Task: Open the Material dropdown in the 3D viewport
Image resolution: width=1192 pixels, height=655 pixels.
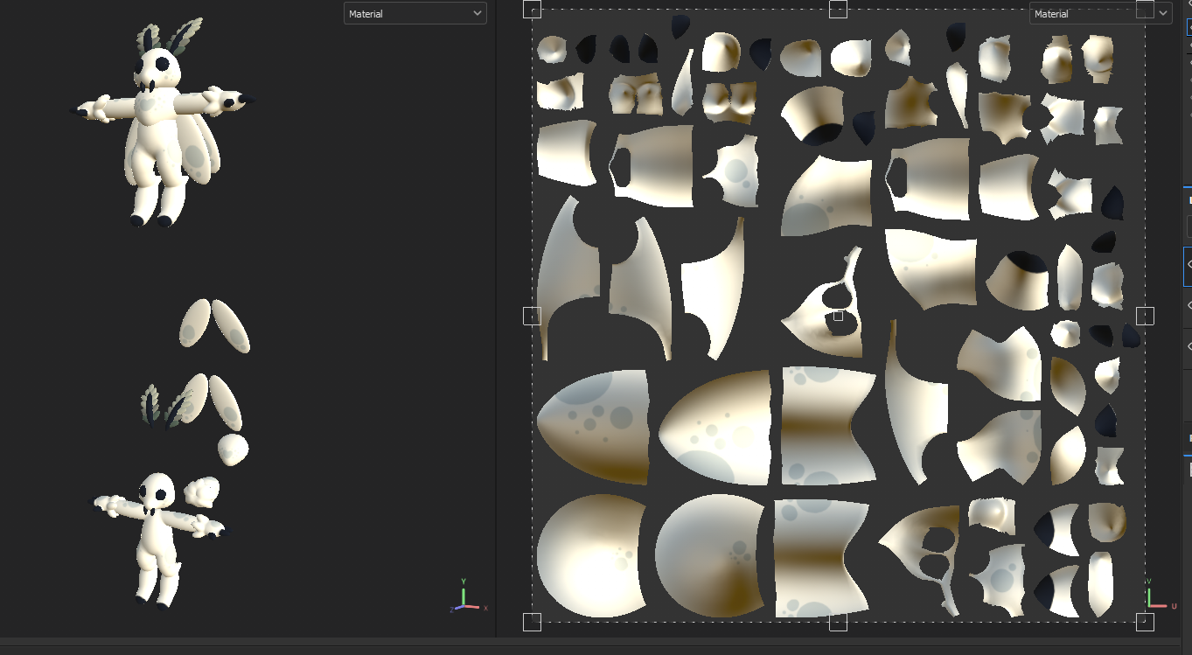Action: tap(415, 13)
